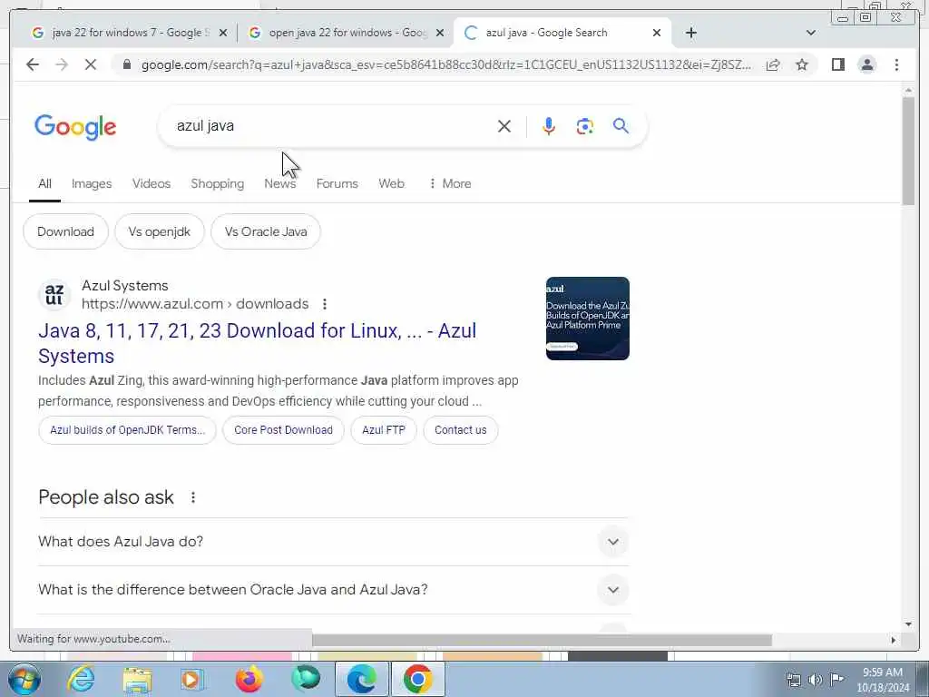This screenshot has width=929, height=697.
Task: Open the tab search dropdown arrow
Action: [810, 33]
